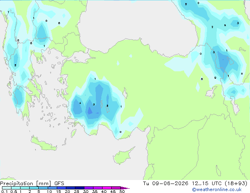Click the 2–5 mm legend color swatch

(34, 188)
